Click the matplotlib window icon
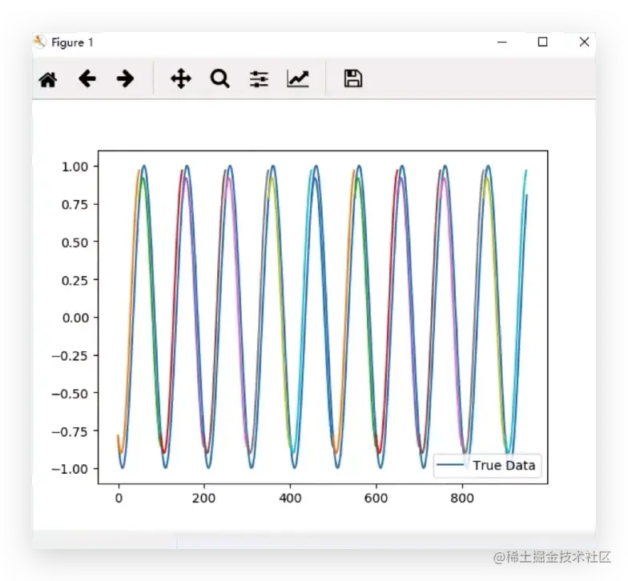 [x=39, y=42]
